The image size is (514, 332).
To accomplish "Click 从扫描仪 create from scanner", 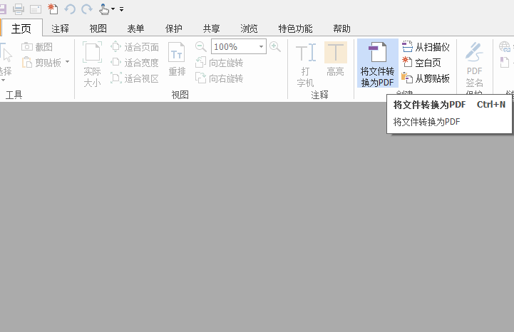I will click(x=426, y=47).
